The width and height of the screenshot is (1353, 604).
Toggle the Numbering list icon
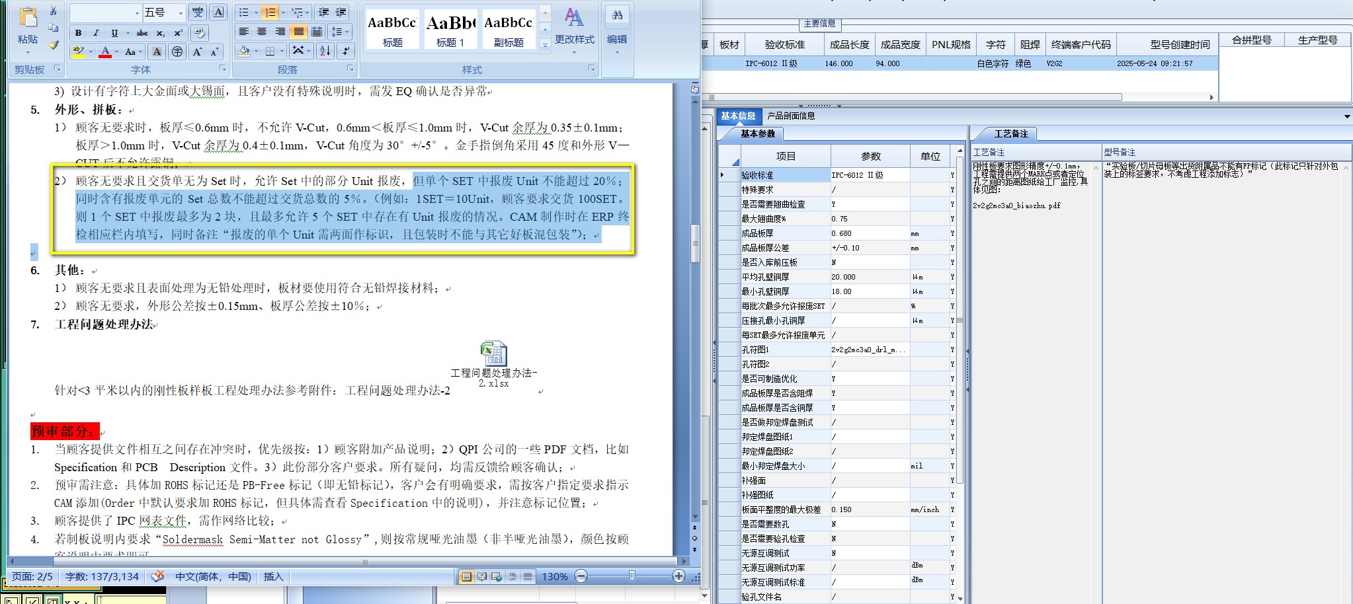click(x=270, y=13)
